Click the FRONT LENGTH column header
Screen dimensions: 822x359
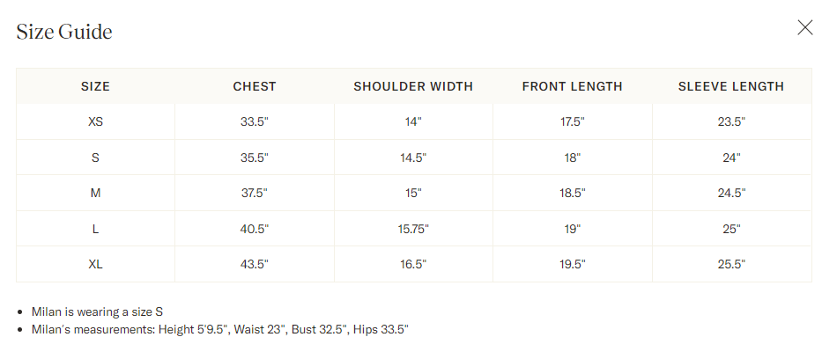click(572, 86)
